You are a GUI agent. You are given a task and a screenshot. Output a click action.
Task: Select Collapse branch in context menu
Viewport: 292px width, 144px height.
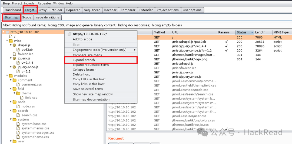point(101,70)
